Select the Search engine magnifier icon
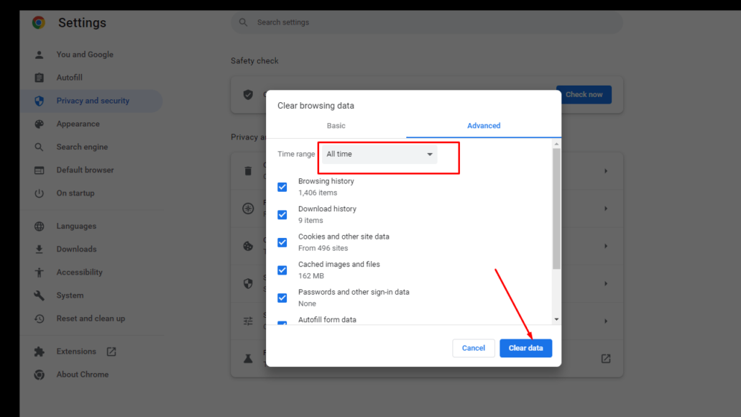 (39, 147)
